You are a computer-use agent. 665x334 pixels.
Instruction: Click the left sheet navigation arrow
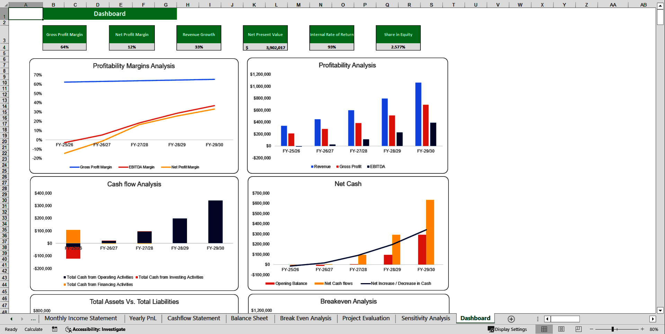pos(11,319)
